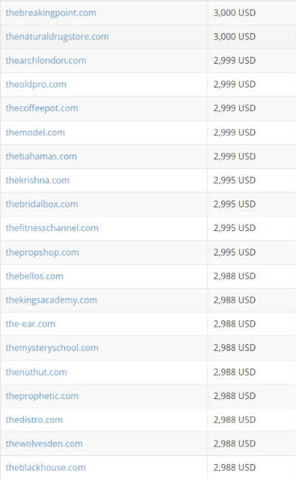
Task: Click the the-ear.com link
Action: click(30, 324)
